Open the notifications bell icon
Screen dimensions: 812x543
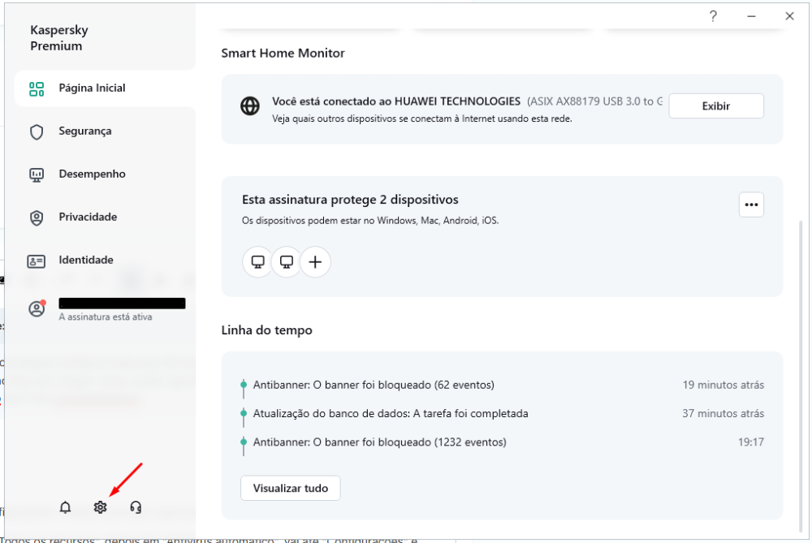pos(65,507)
